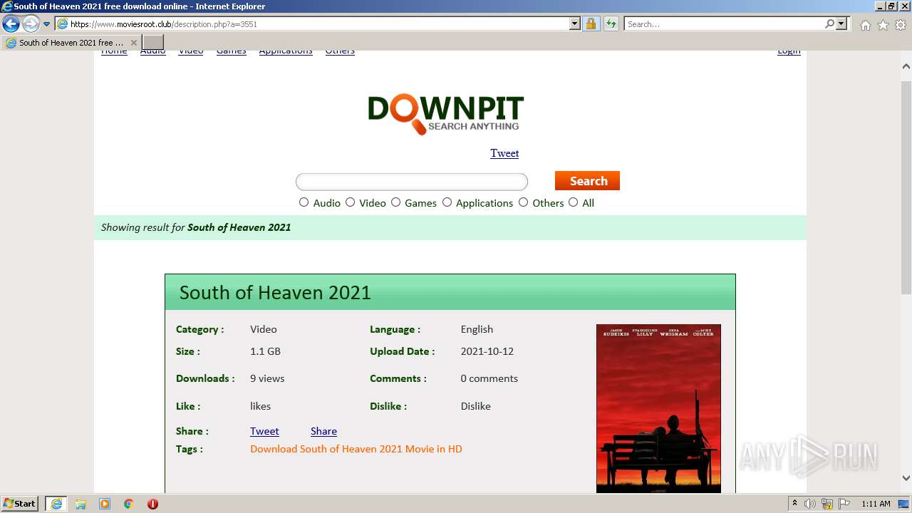The width and height of the screenshot is (912, 513).
Task: Click the '1.1 GB' size value
Action: pos(265,351)
